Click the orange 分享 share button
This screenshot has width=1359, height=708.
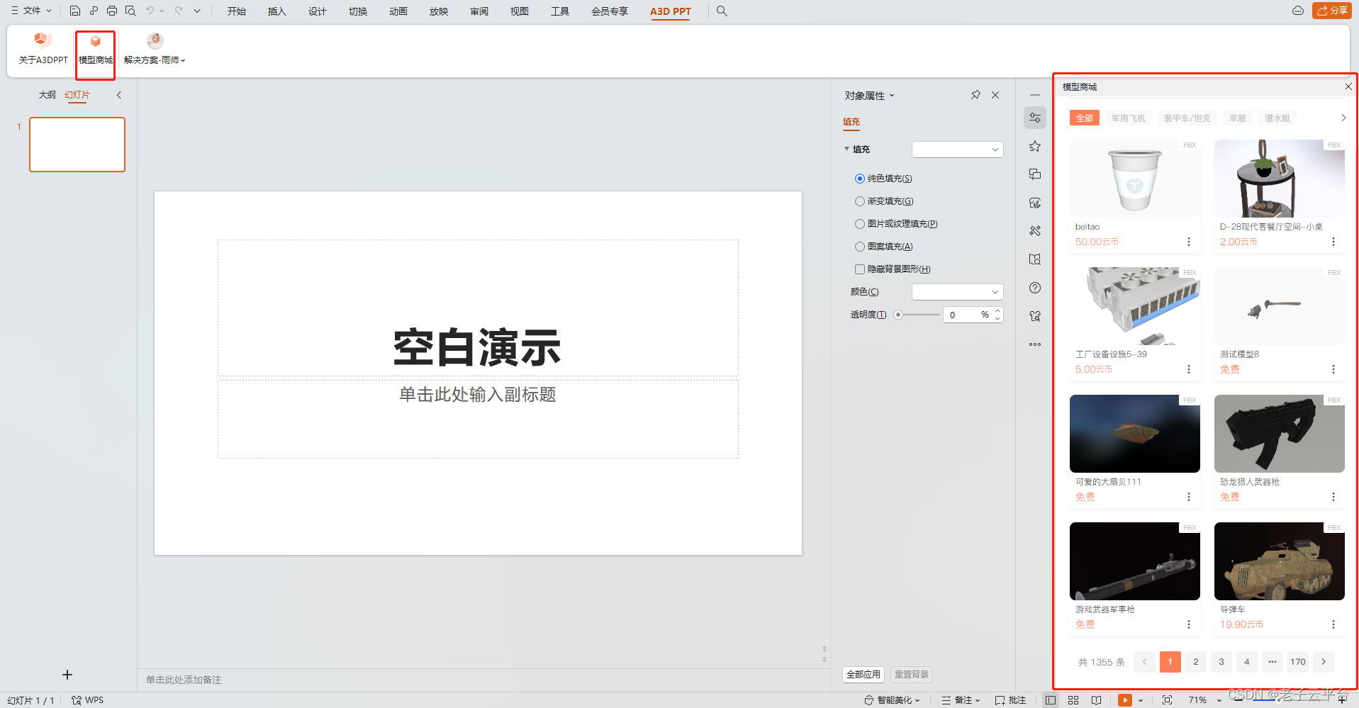pos(1332,11)
